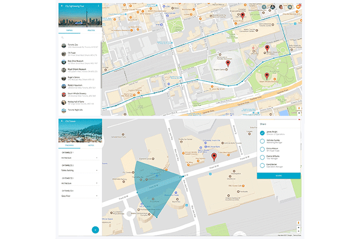Click the blue Share button
Viewport: 360px width, 239px height.
[278, 176]
